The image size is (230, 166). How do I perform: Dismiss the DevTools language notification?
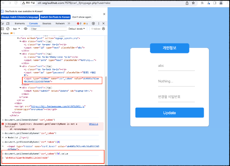(104, 14)
